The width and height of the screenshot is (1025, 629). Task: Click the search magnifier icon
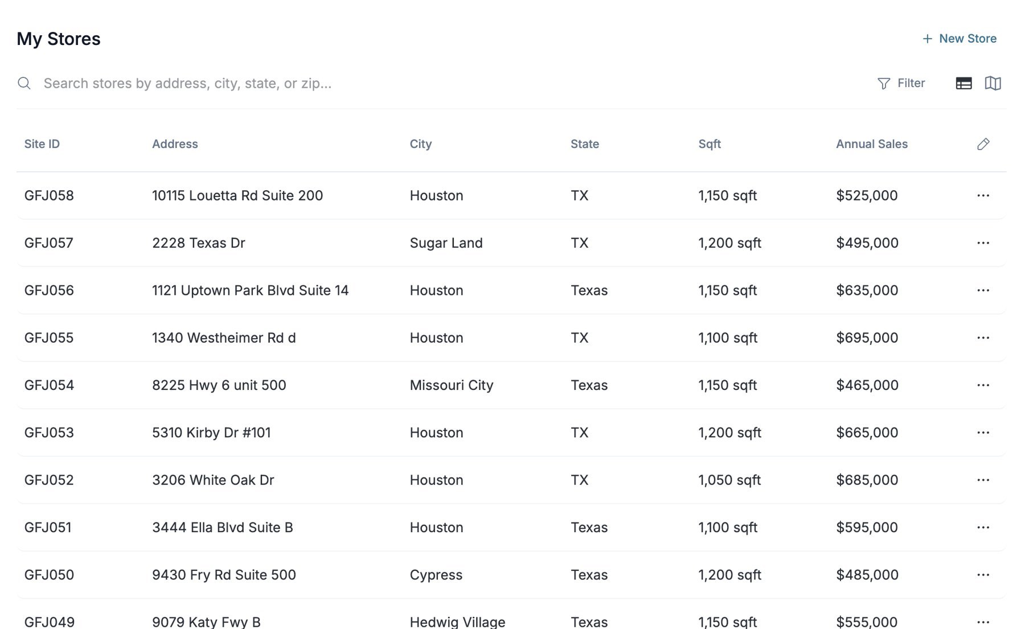pyautogui.click(x=24, y=83)
